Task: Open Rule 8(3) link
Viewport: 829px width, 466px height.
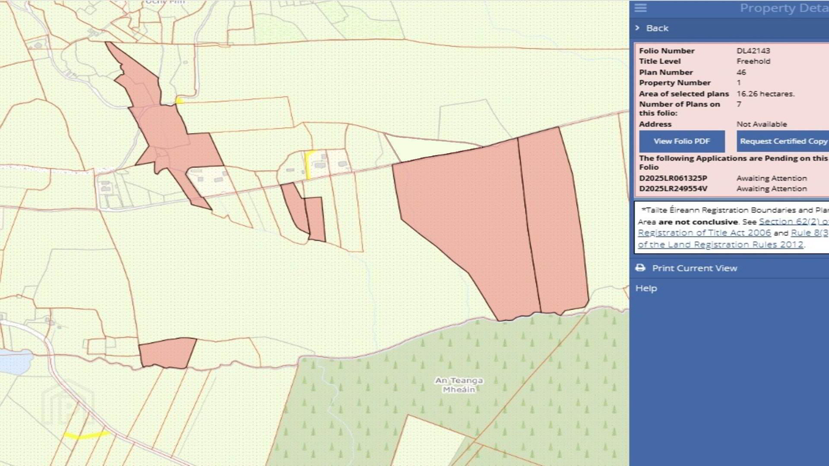Action: (809, 233)
